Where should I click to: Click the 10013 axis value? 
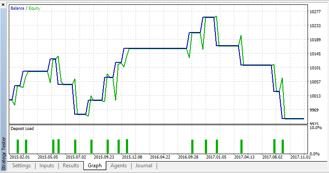315,96
